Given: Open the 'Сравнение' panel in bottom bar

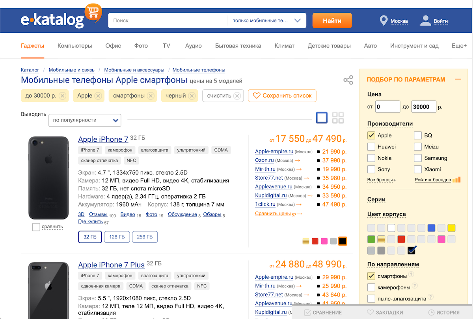Looking at the screenshot, I should [x=323, y=312].
